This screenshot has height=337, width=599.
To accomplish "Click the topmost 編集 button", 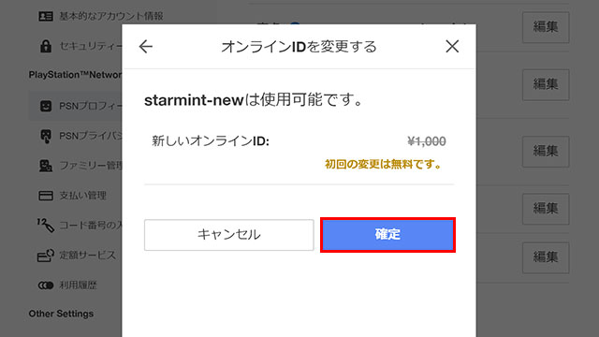I will coord(546,27).
